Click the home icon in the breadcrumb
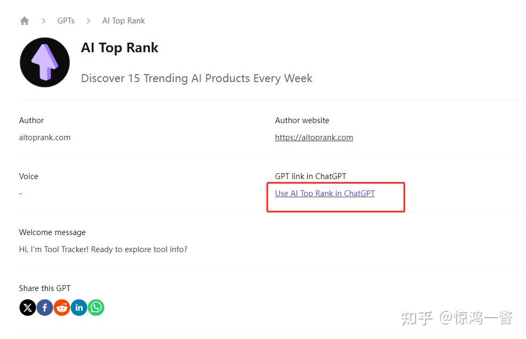 [25, 20]
